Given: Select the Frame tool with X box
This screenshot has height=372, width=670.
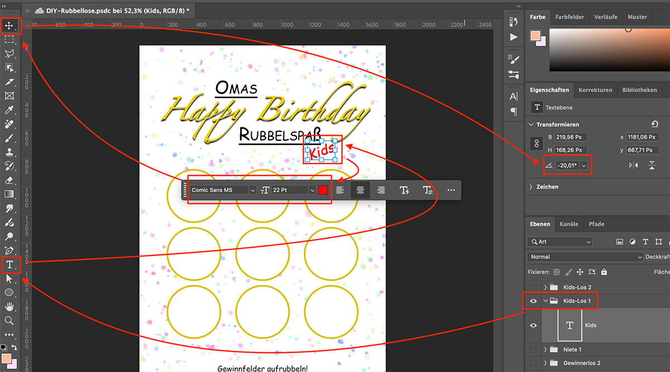Looking at the screenshot, I should [9, 96].
